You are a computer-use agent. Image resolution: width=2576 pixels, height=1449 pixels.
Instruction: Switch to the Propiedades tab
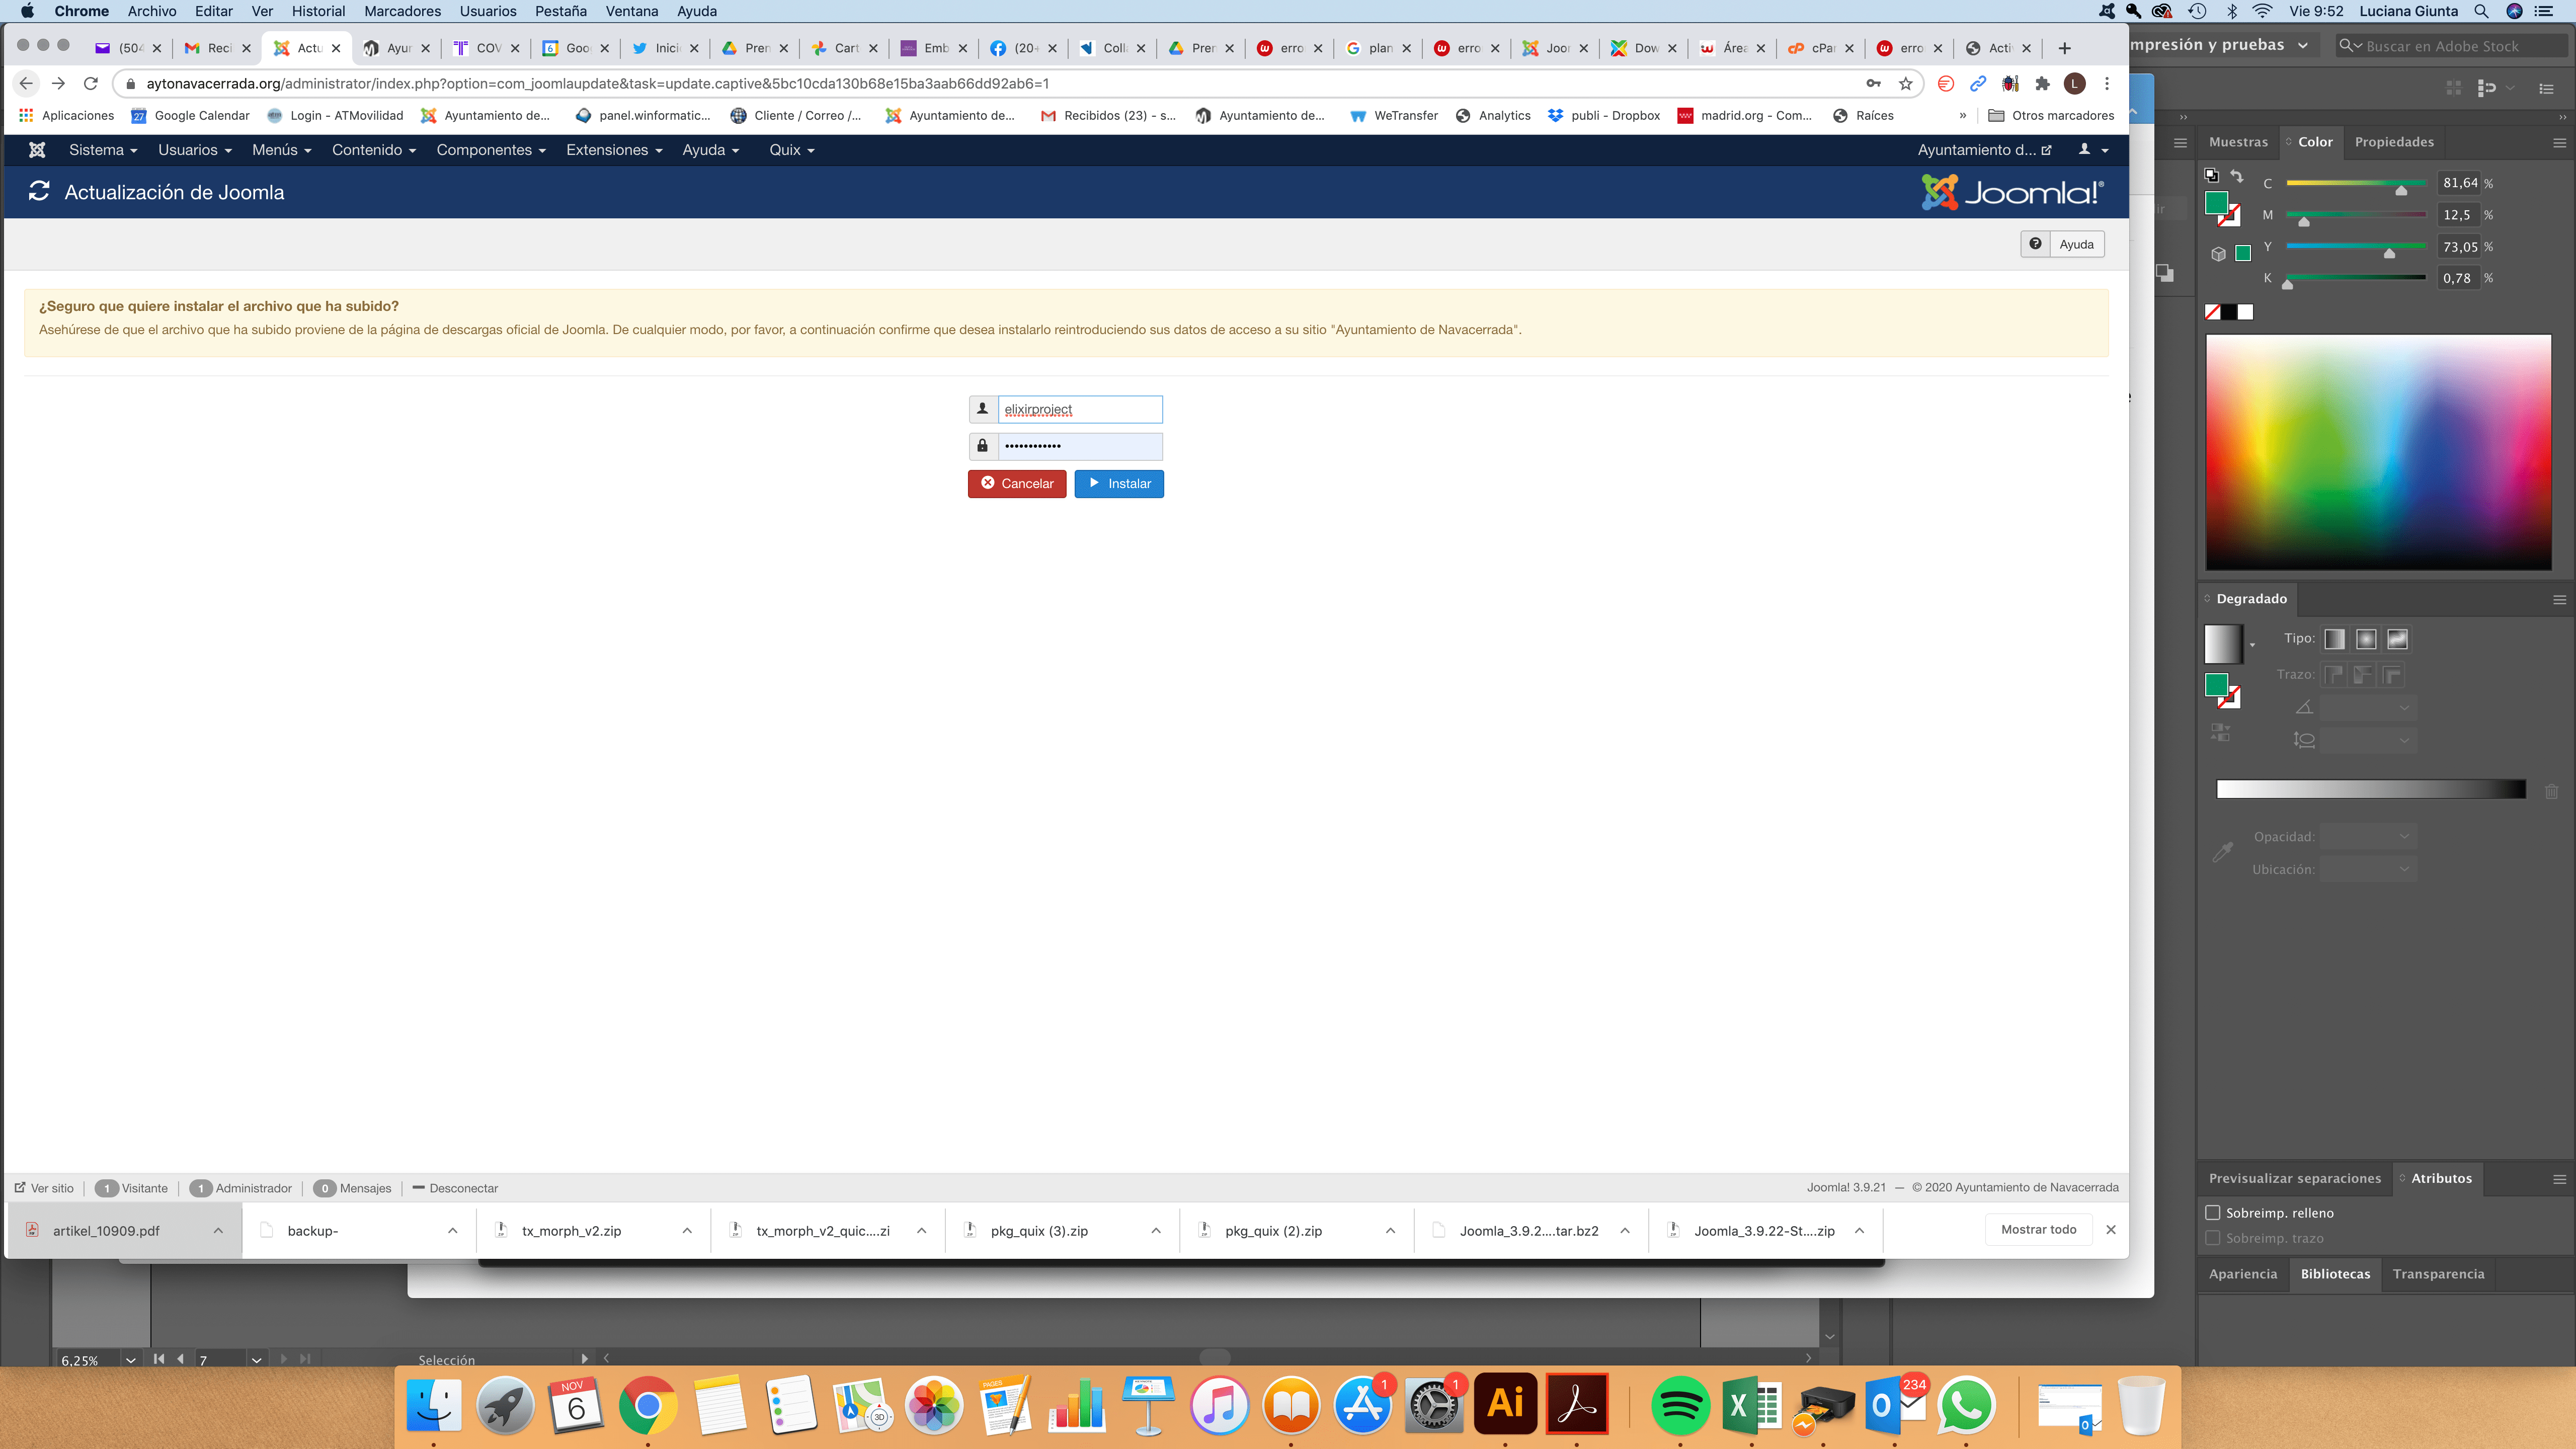tap(2394, 142)
